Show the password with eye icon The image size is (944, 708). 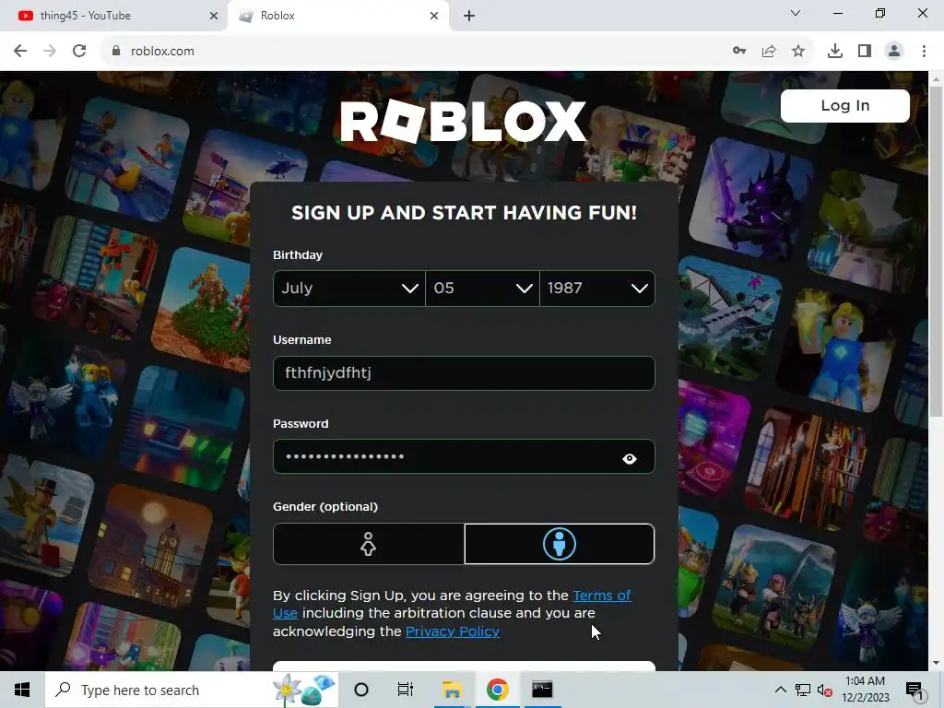point(629,459)
